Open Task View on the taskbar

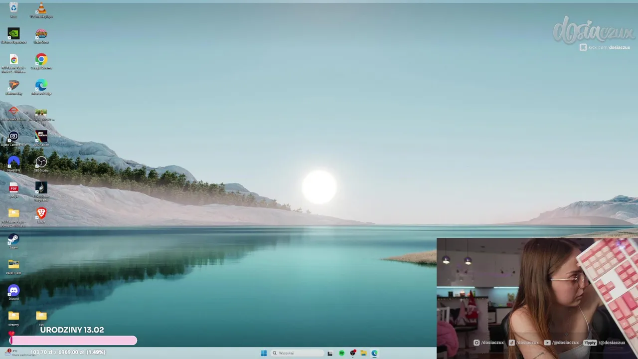(330, 353)
